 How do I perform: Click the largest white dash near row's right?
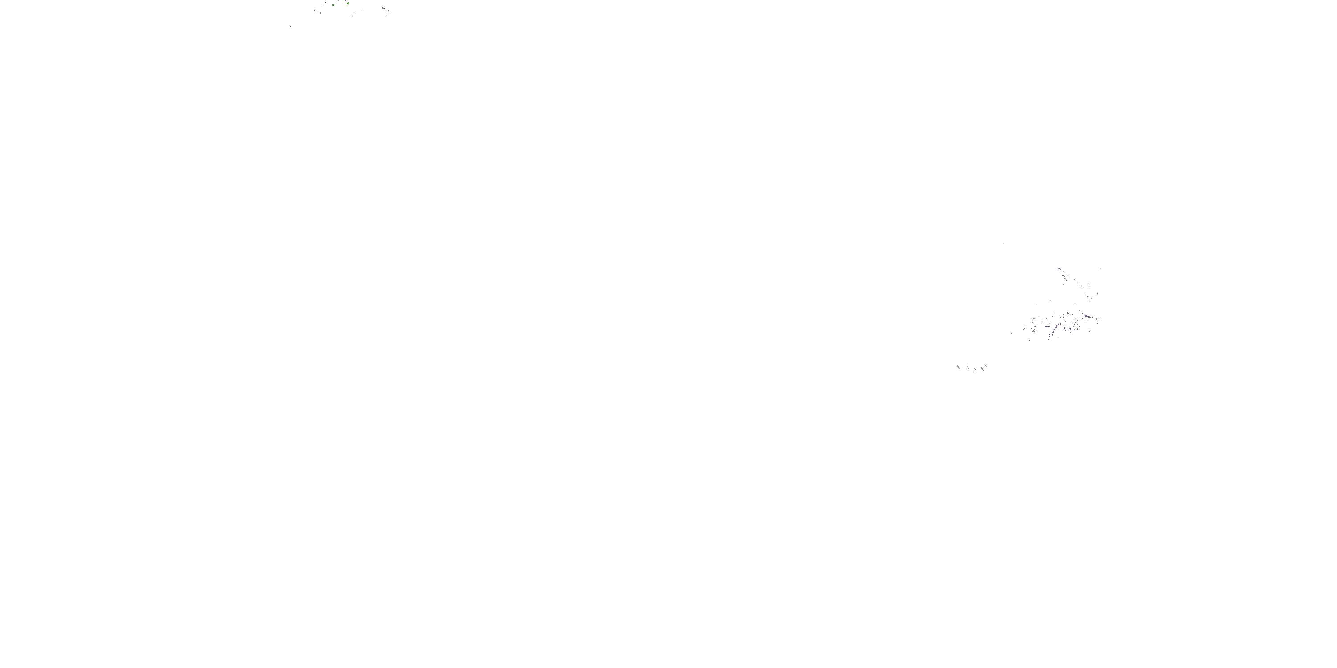pyautogui.click(x=983, y=369)
